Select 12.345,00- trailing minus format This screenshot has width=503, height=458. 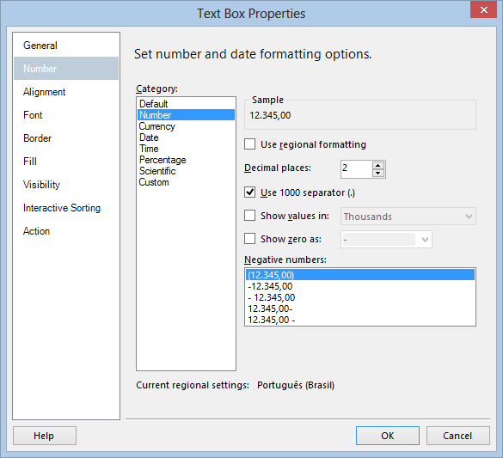(x=360, y=308)
